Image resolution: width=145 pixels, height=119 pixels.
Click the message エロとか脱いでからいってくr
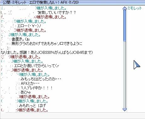point(37,66)
